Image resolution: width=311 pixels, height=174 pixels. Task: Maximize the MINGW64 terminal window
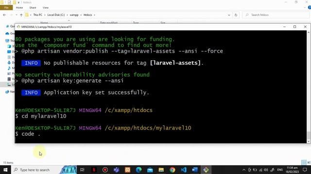click(x=295, y=27)
